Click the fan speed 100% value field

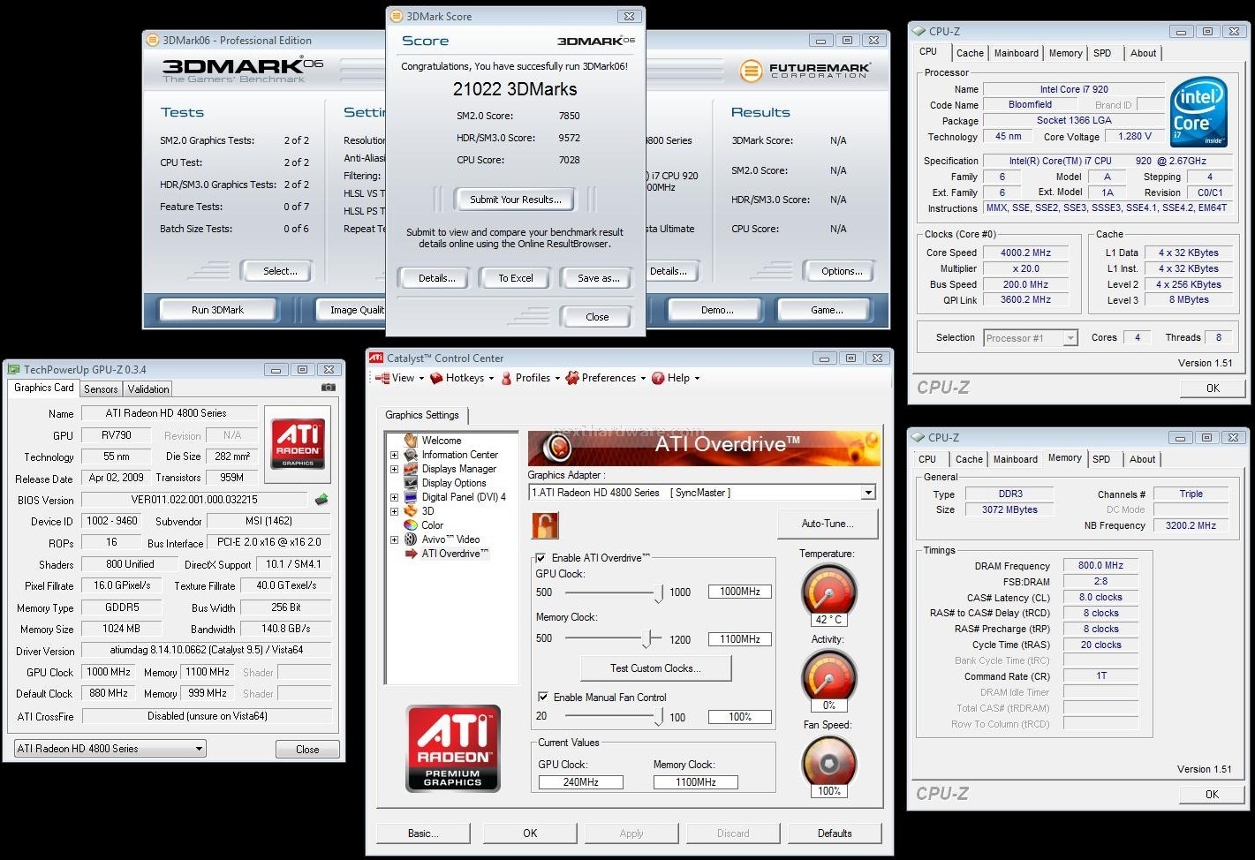click(739, 717)
